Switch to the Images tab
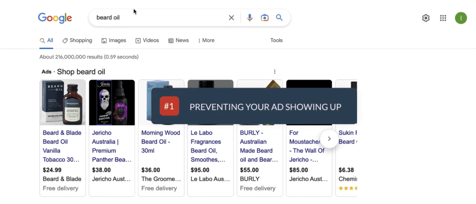 point(114,40)
